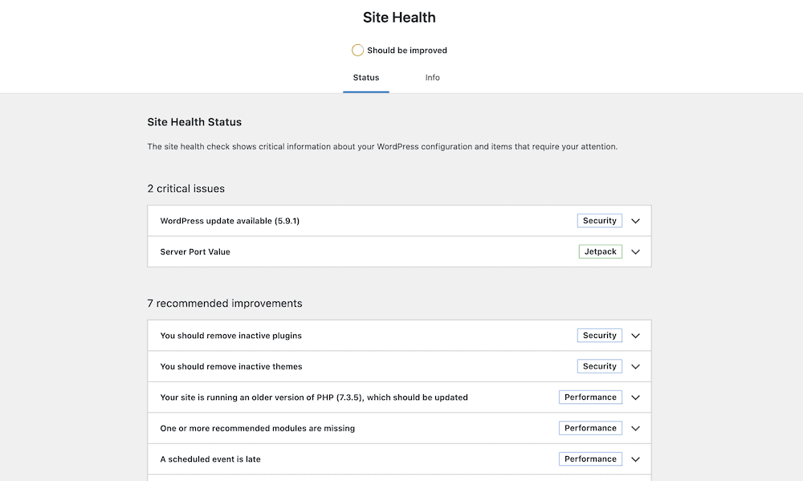Click the status circle indicator icon
The height and width of the screenshot is (481, 803).
[x=357, y=50]
